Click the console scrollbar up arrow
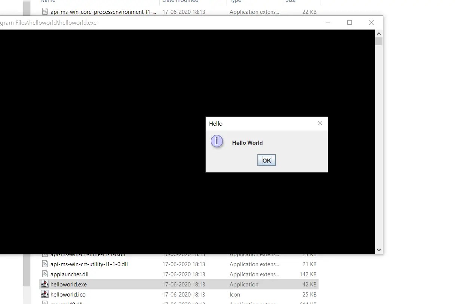The image size is (455, 304). tap(379, 33)
